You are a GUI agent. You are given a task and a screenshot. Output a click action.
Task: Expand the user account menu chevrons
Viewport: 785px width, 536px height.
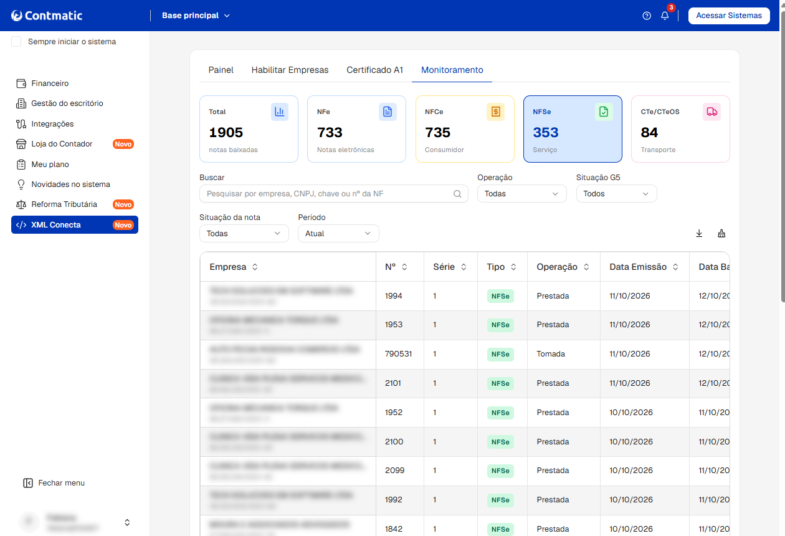pyautogui.click(x=127, y=522)
